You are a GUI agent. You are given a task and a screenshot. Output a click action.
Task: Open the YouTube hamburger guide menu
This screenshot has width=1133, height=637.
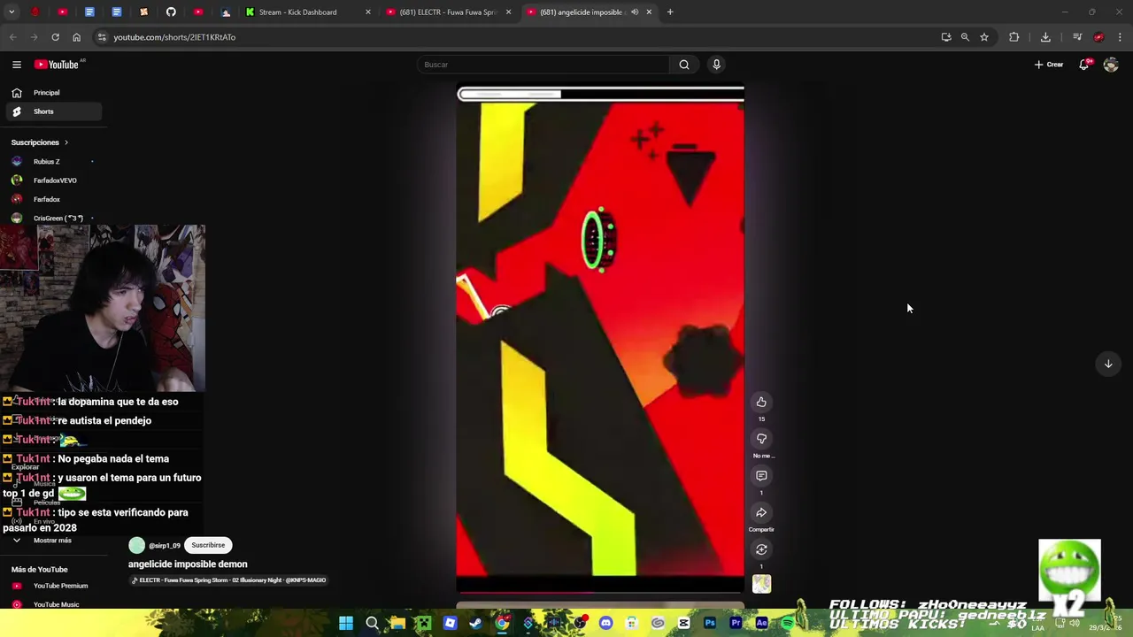coord(16,65)
